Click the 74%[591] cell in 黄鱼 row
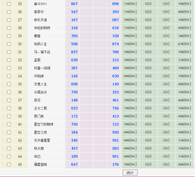 185,36
